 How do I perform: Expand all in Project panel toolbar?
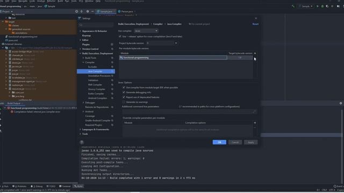pos(81,11)
